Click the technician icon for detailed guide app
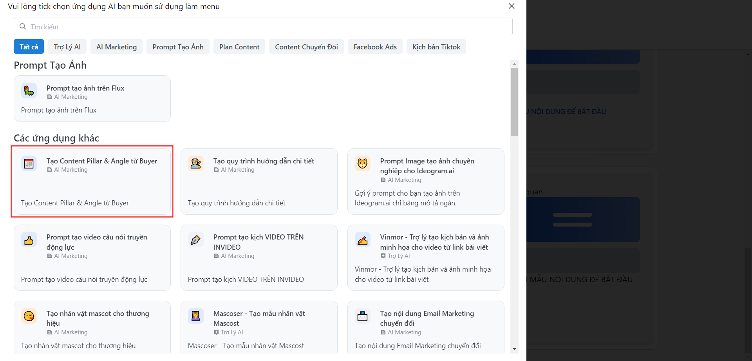 click(x=196, y=163)
